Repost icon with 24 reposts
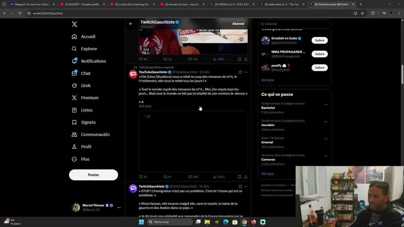404x227 pixels. point(165,59)
